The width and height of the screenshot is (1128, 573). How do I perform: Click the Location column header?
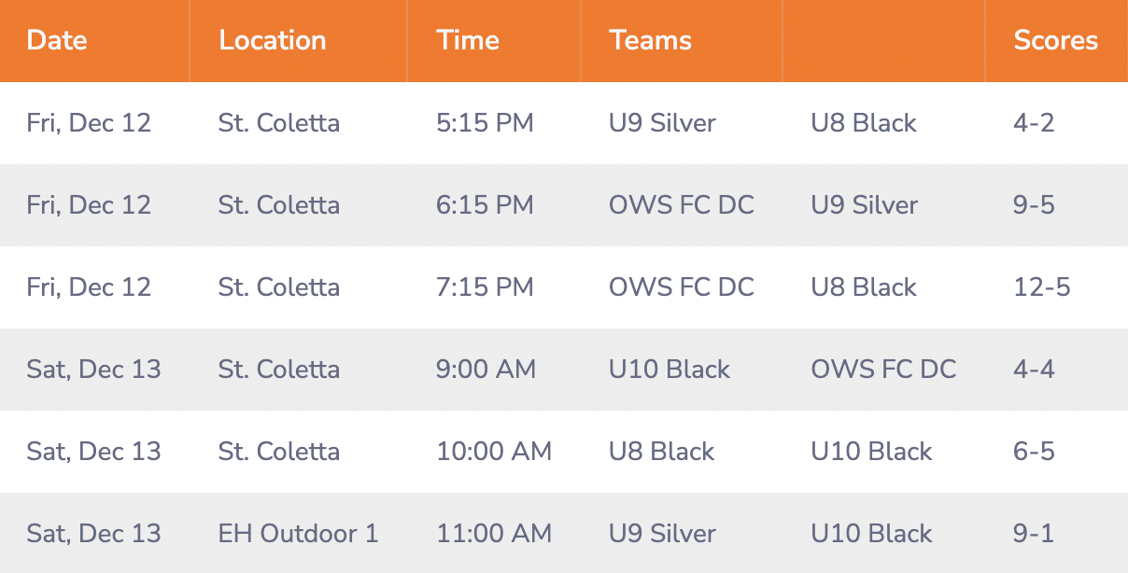coord(273,40)
